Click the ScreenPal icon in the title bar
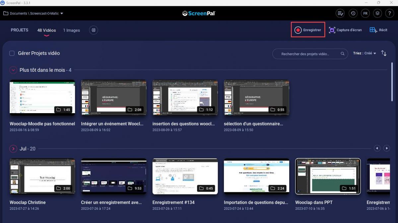Viewport: 398px width, 223px height. (x=3, y=3)
